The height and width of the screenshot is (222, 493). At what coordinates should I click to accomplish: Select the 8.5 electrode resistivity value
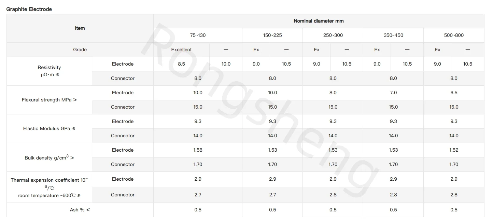coord(181,64)
